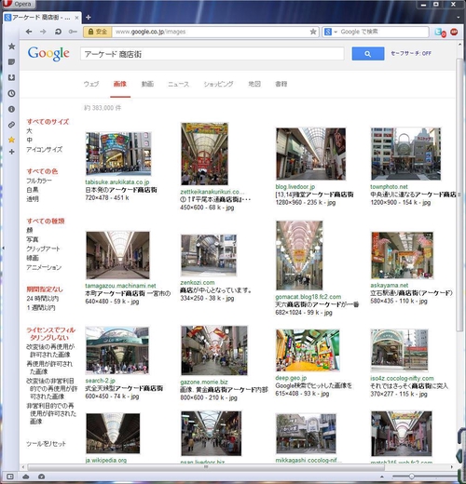
Task: Select the 画像 tab
Action: pyautogui.click(x=120, y=84)
